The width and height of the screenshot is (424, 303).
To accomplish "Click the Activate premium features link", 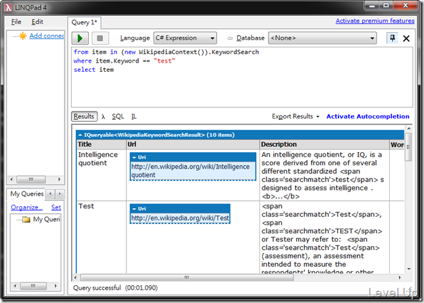I will pyautogui.click(x=375, y=21).
